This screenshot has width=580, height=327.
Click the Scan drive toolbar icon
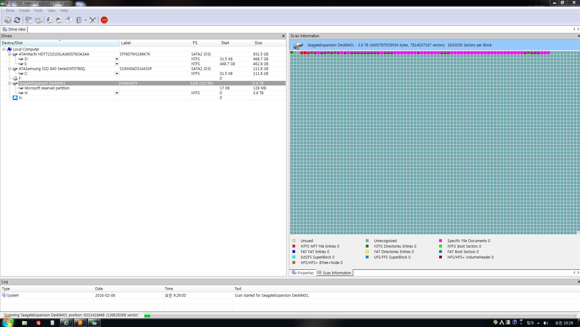[x=39, y=20]
